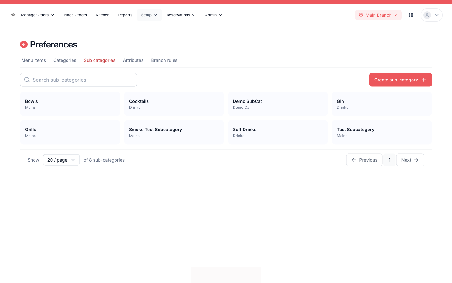Switch to the Branch rules tab
452x283 pixels.
(164, 60)
